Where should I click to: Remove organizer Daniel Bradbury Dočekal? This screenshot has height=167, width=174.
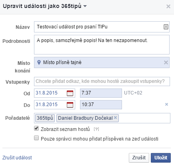tap(116, 118)
